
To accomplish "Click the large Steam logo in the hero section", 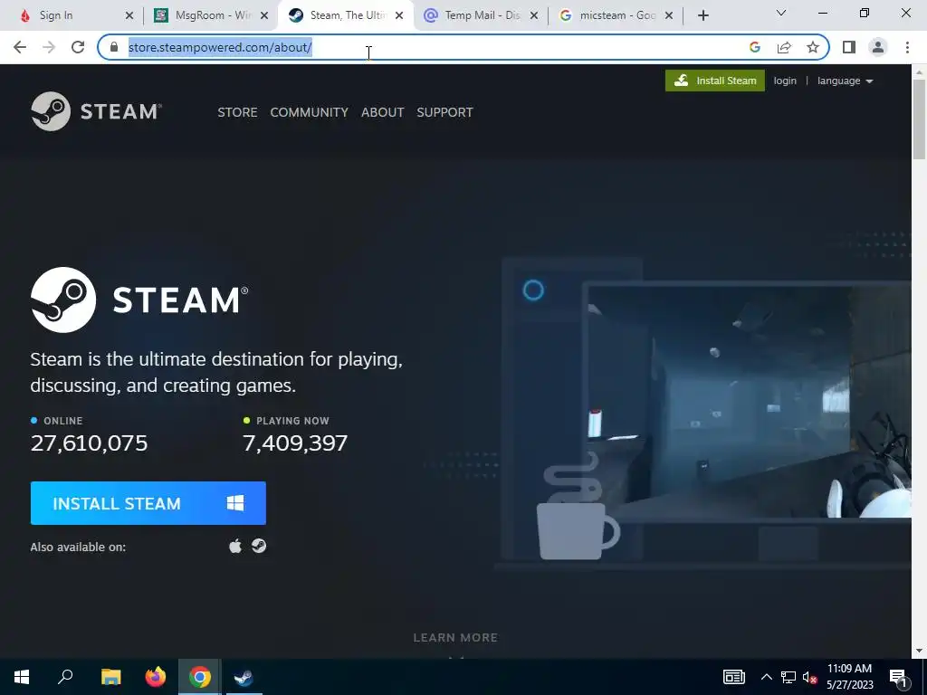I will 139,300.
